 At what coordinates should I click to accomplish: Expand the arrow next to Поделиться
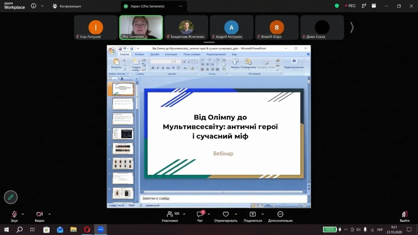262,214
